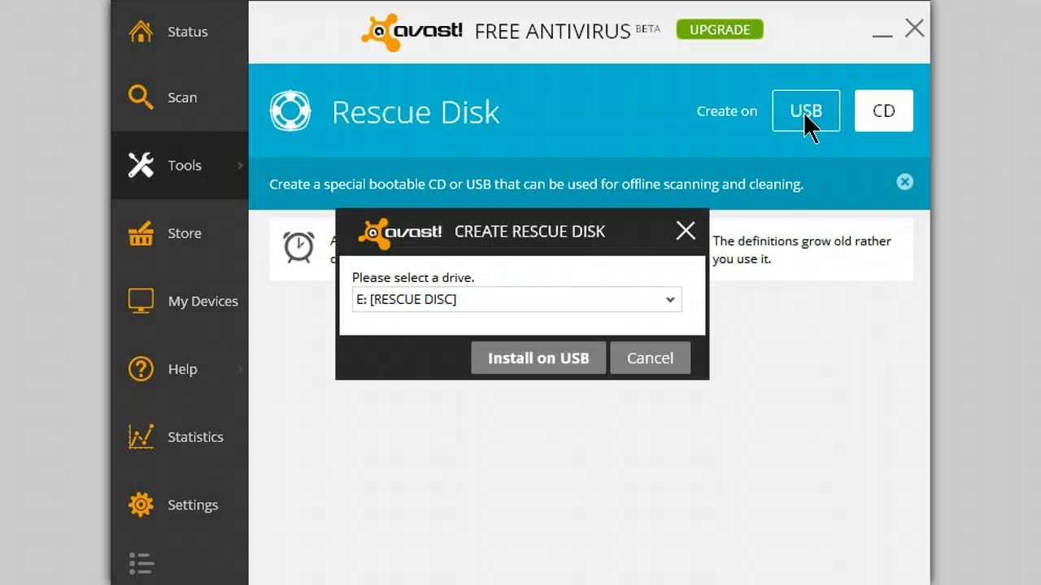Open the Status house icon
Viewport: 1041px width, 585px height.
click(x=141, y=31)
